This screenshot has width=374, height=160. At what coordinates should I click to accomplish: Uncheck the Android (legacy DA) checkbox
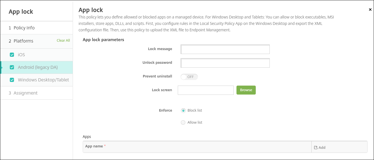tap(12, 67)
